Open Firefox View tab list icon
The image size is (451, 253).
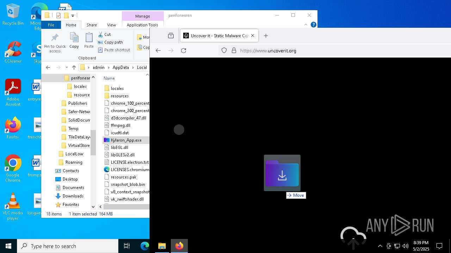coord(171,35)
